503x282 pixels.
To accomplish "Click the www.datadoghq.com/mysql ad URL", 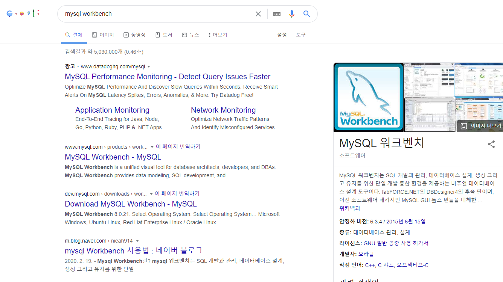I will 113,67.
